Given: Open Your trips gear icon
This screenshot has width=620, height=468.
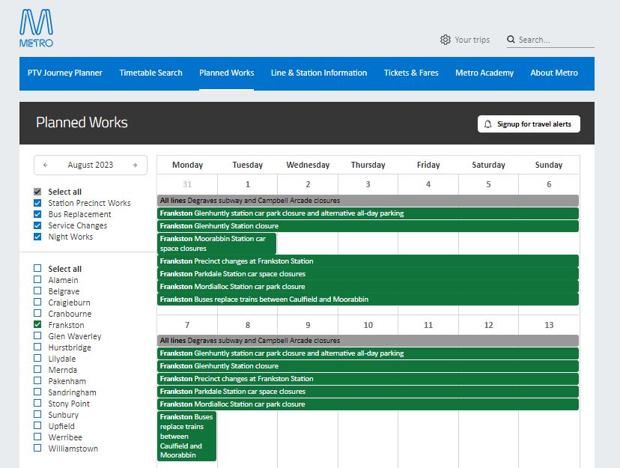Looking at the screenshot, I should point(446,40).
